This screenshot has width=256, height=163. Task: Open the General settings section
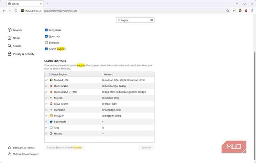coord(17,30)
